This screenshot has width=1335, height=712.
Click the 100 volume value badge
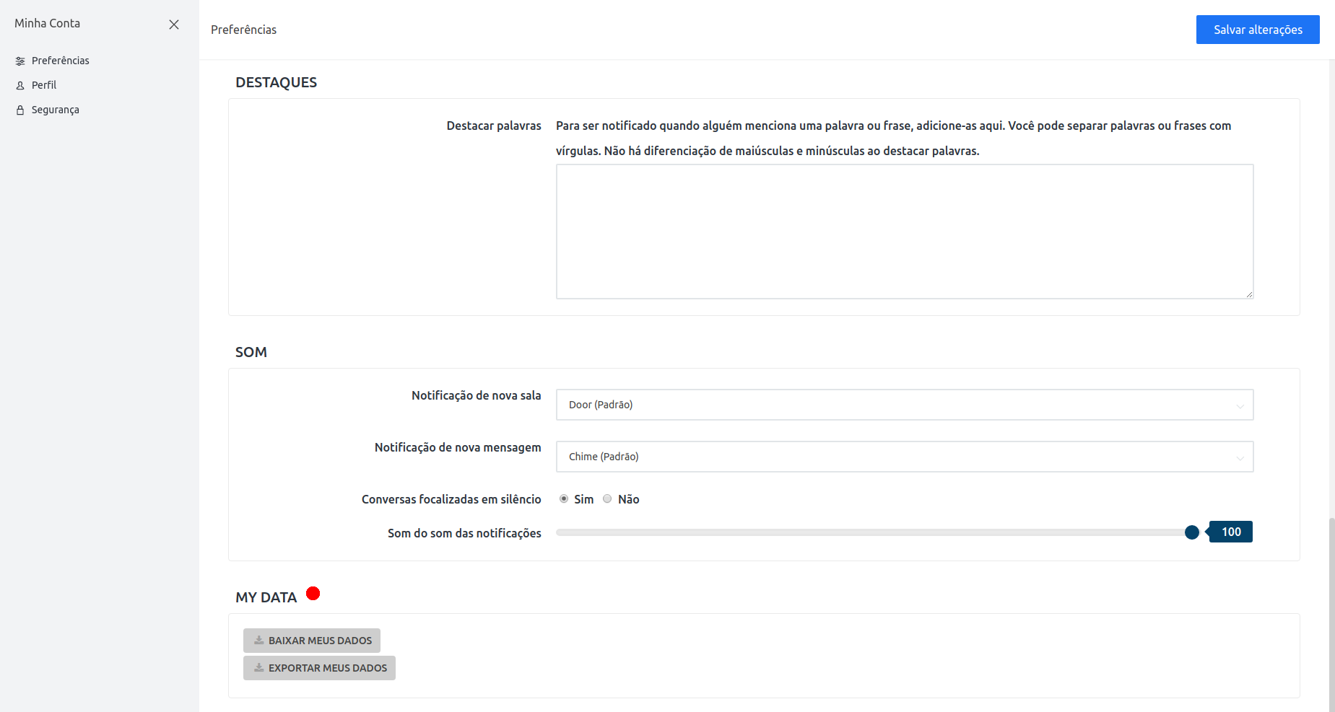1231,532
